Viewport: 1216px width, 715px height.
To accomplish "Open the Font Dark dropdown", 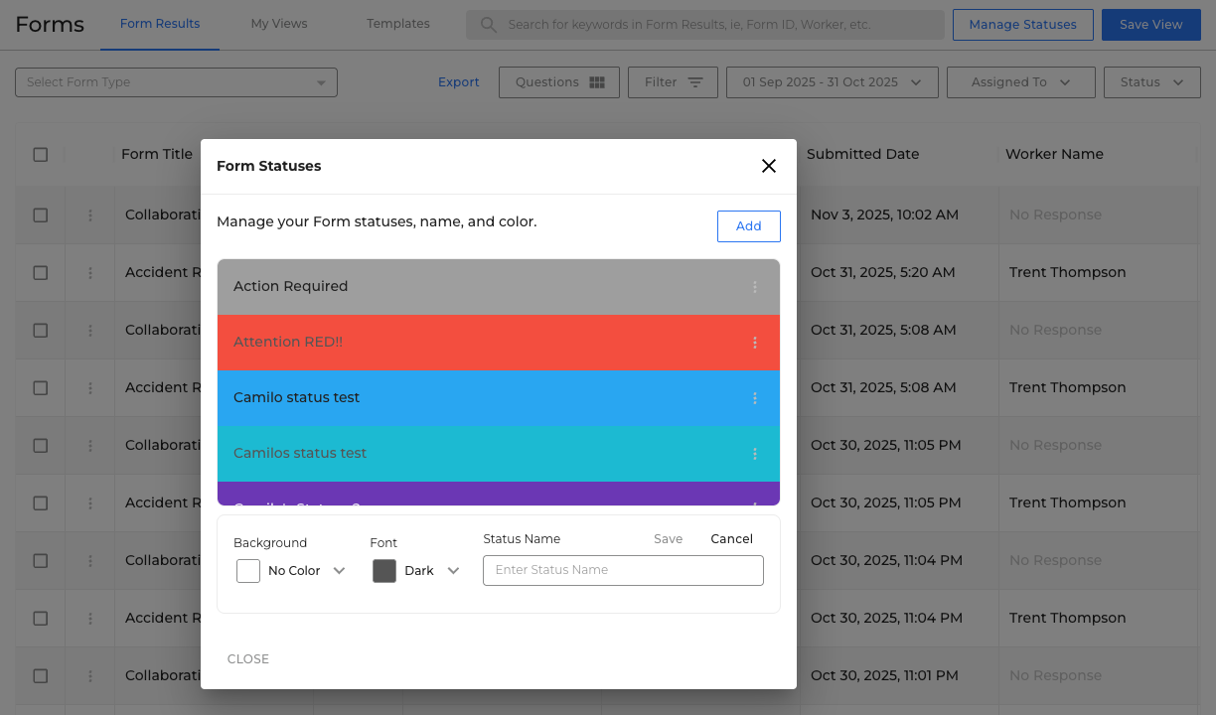I will (x=417, y=571).
